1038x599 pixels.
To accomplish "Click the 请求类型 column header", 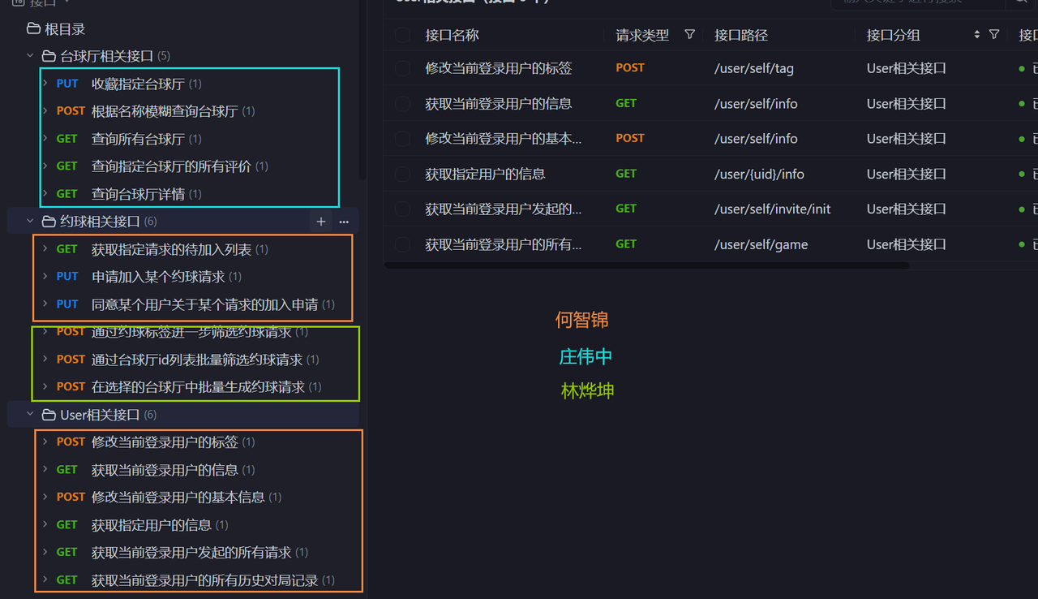I will coord(642,35).
